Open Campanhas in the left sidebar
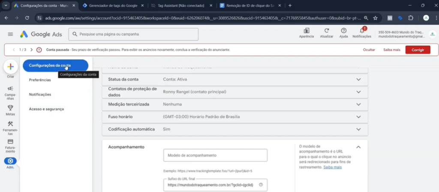439x192 pixels. coord(10,89)
